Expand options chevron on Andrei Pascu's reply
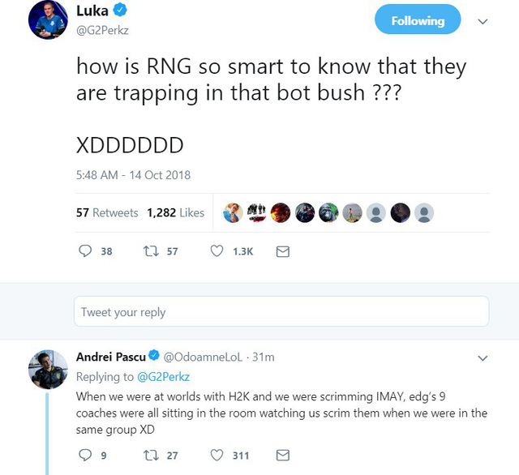519x475 pixels. (483, 358)
